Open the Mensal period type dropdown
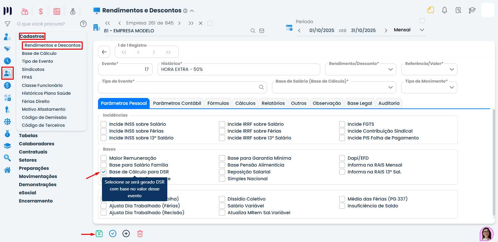Image resolution: width=498 pixels, height=242 pixels. tap(409, 30)
